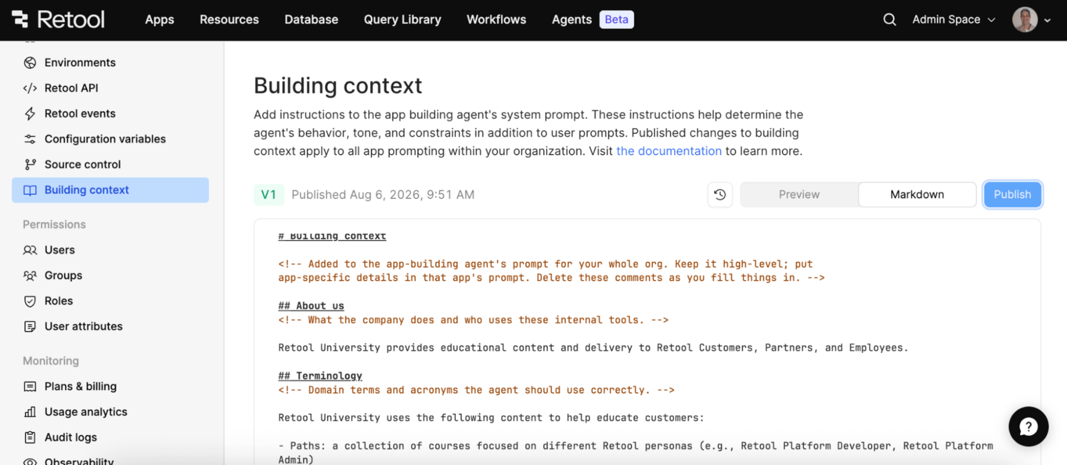Click the Configuration variables sliders icon

click(x=30, y=139)
